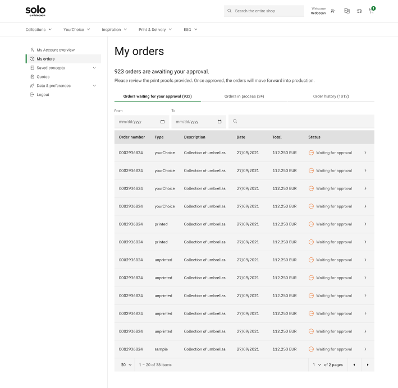Viewport: 398px width, 388px height.
Task: Click waiting status icon in first unprinted row
Action: pyautogui.click(x=311, y=260)
